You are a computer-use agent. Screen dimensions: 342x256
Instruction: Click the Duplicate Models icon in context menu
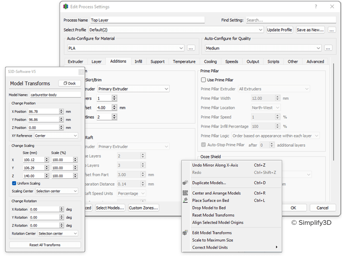(x=185, y=183)
